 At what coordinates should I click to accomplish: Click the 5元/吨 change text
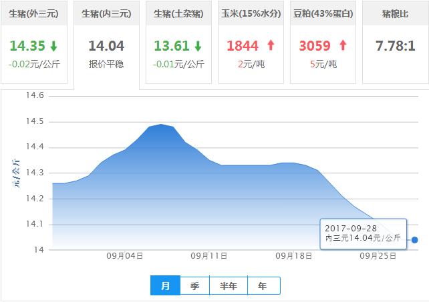(x=323, y=65)
